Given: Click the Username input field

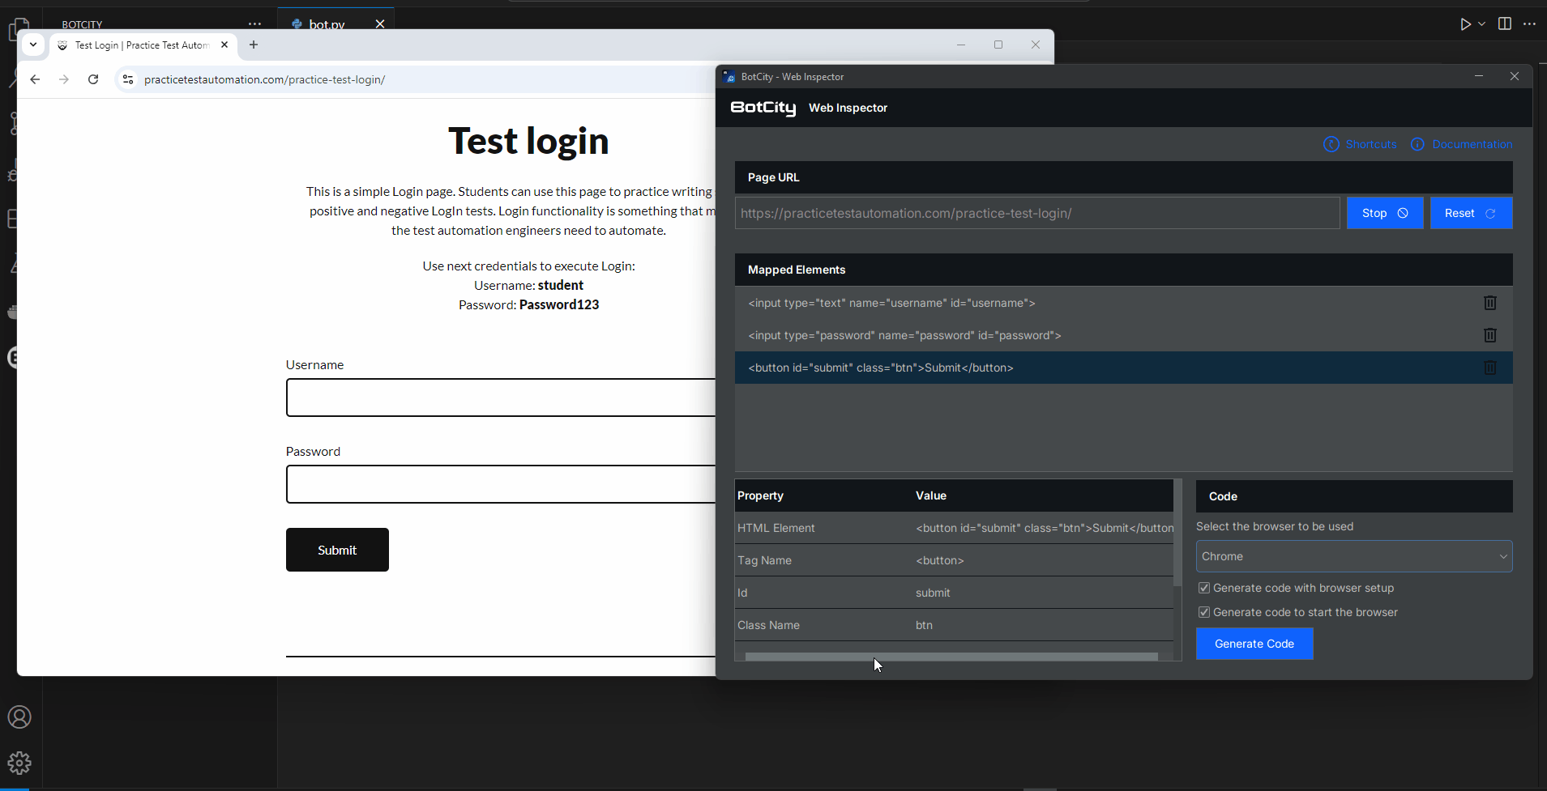Looking at the screenshot, I should (501, 398).
